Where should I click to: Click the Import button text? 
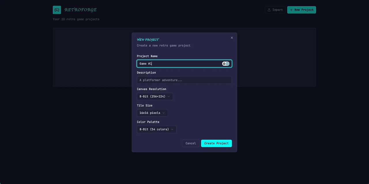278,10
